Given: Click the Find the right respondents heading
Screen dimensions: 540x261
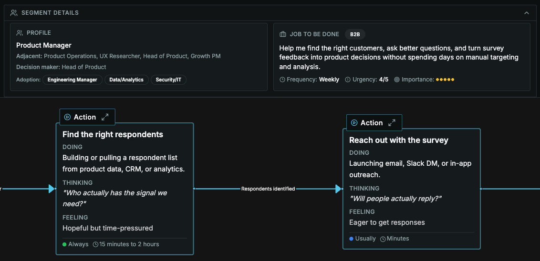Looking at the screenshot, I should click(x=113, y=134).
